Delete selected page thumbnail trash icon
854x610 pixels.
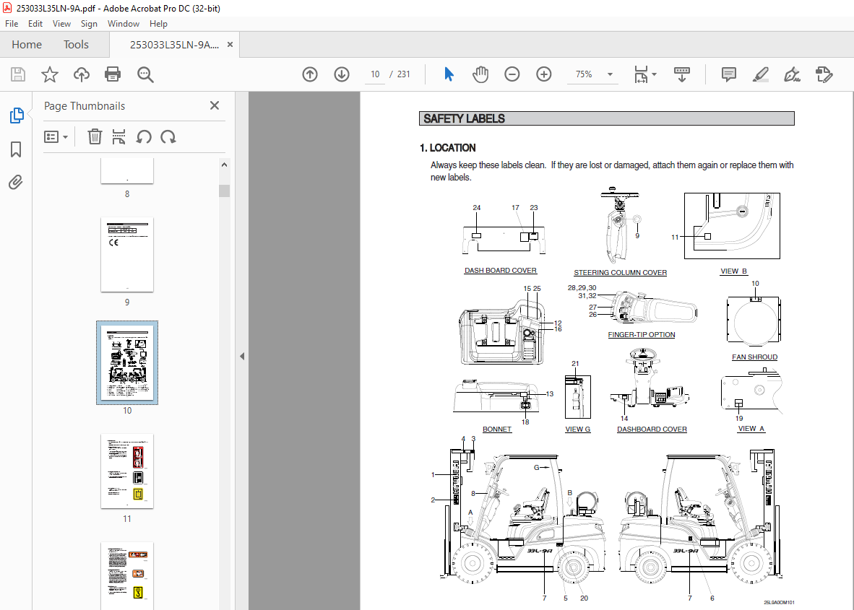[95, 136]
